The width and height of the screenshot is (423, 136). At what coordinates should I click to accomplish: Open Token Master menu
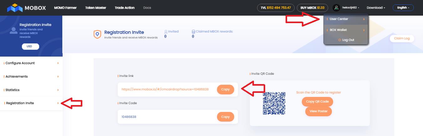click(x=95, y=8)
